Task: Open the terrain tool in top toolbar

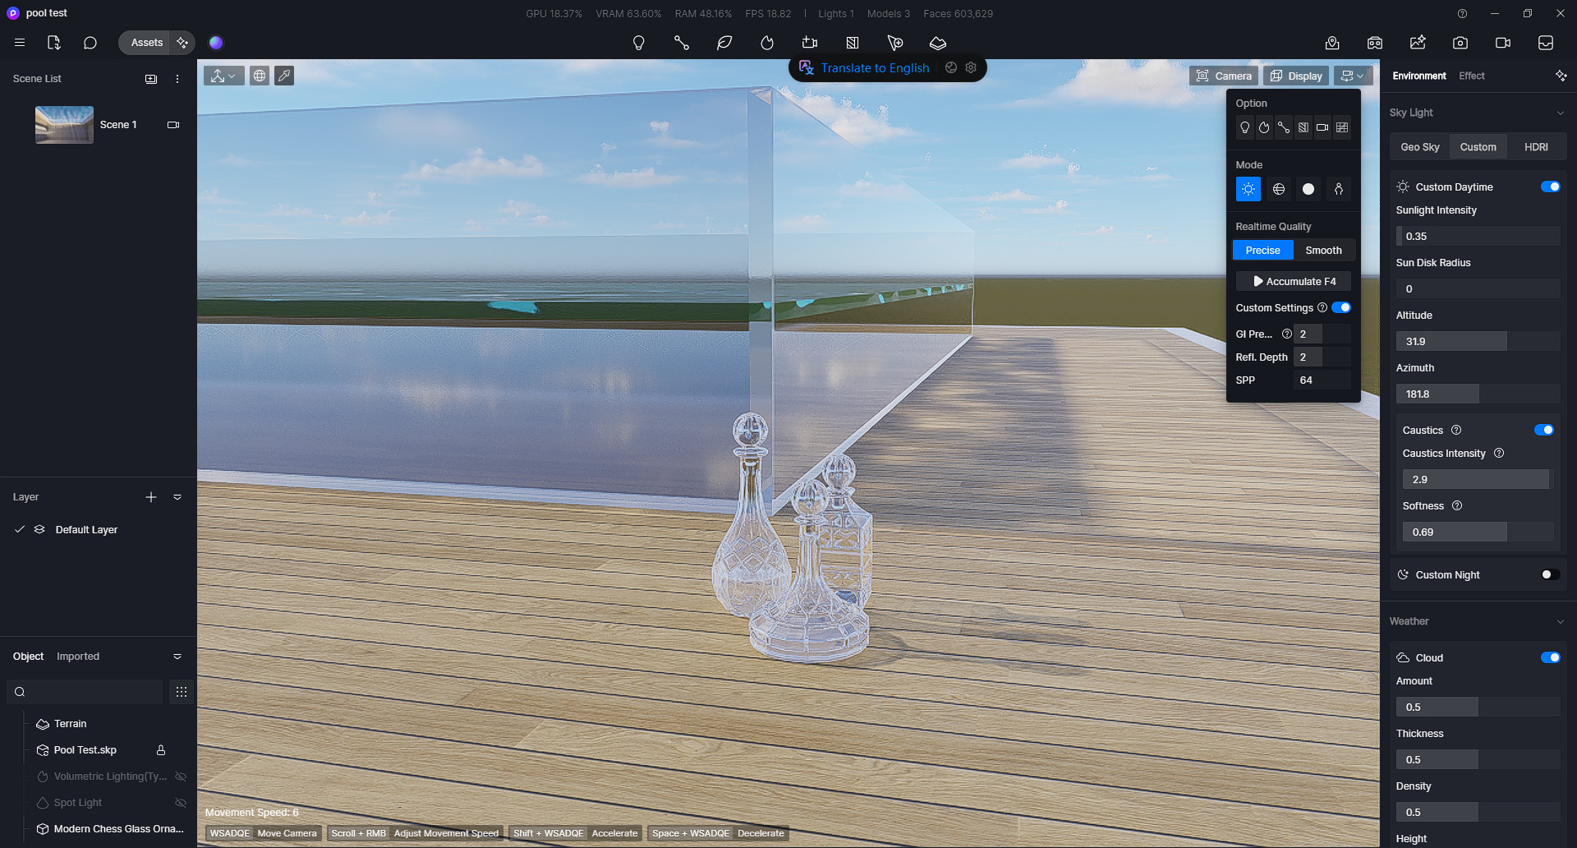Action: pyautogui.click(x=938, y=43)
